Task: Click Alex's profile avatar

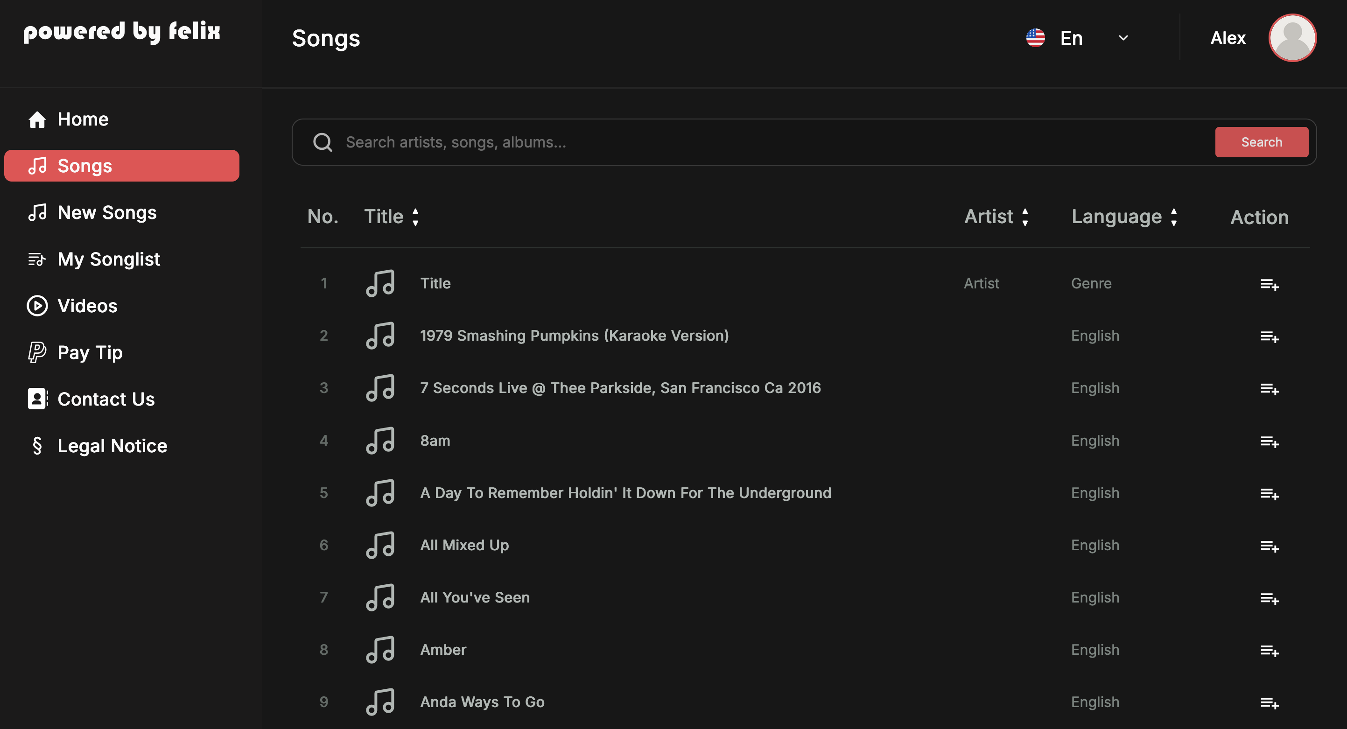Action: point(1292,38)
